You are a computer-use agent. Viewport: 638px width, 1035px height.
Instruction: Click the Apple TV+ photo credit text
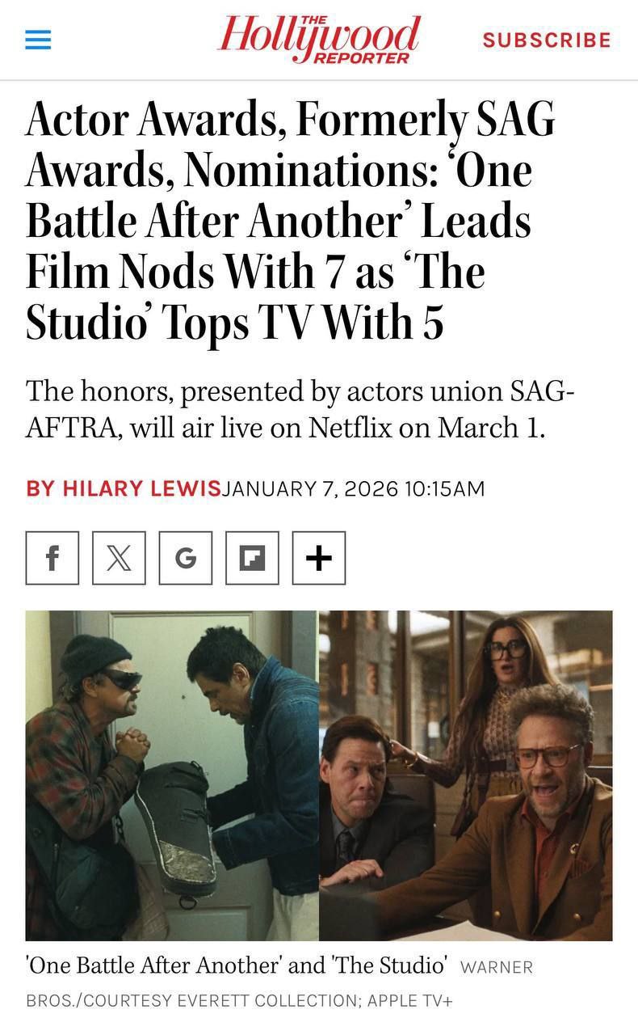coord(410,1000)
